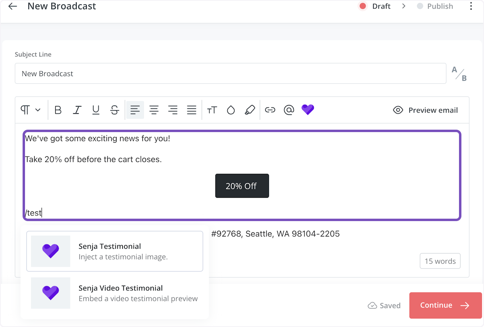Apply strikethrough formatting
The height and width of the screenshot is (327, 484).
115,110
